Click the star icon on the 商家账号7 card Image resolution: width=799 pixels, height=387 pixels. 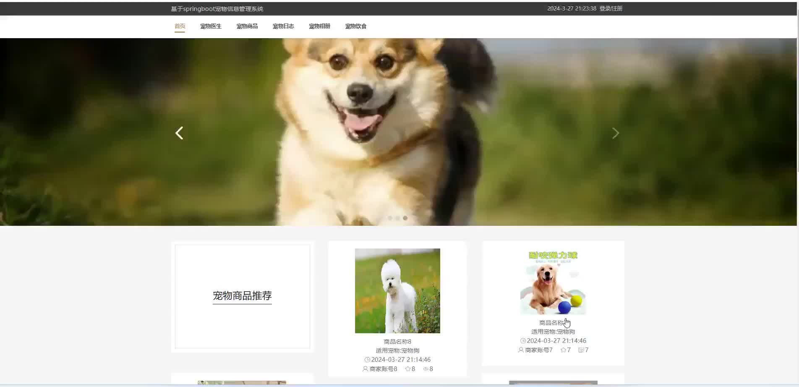tap(563, 350)
